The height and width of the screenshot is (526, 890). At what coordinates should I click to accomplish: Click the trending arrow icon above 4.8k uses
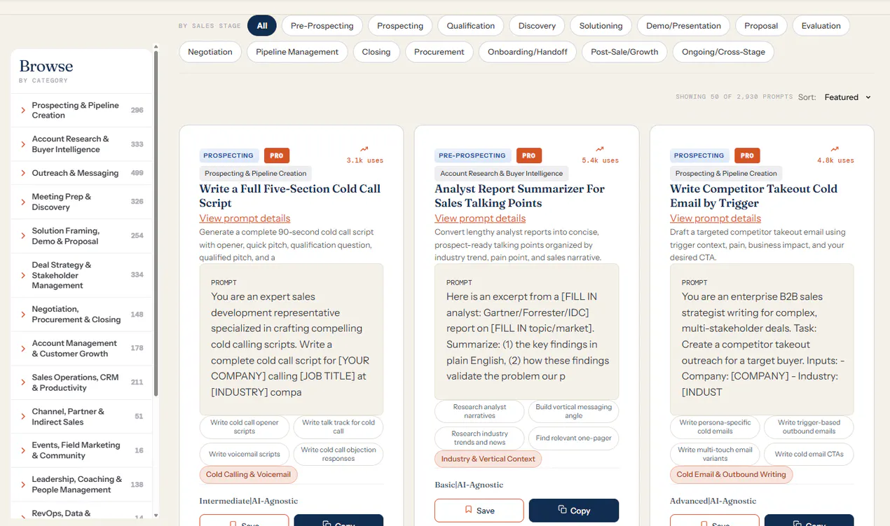coord(835,149)
